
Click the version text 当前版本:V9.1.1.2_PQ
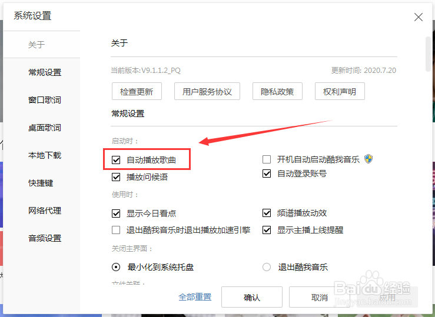(x=145, y=71)
